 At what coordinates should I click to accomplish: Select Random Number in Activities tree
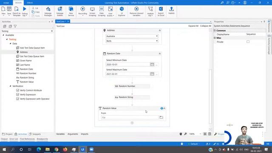coord(26,73)
